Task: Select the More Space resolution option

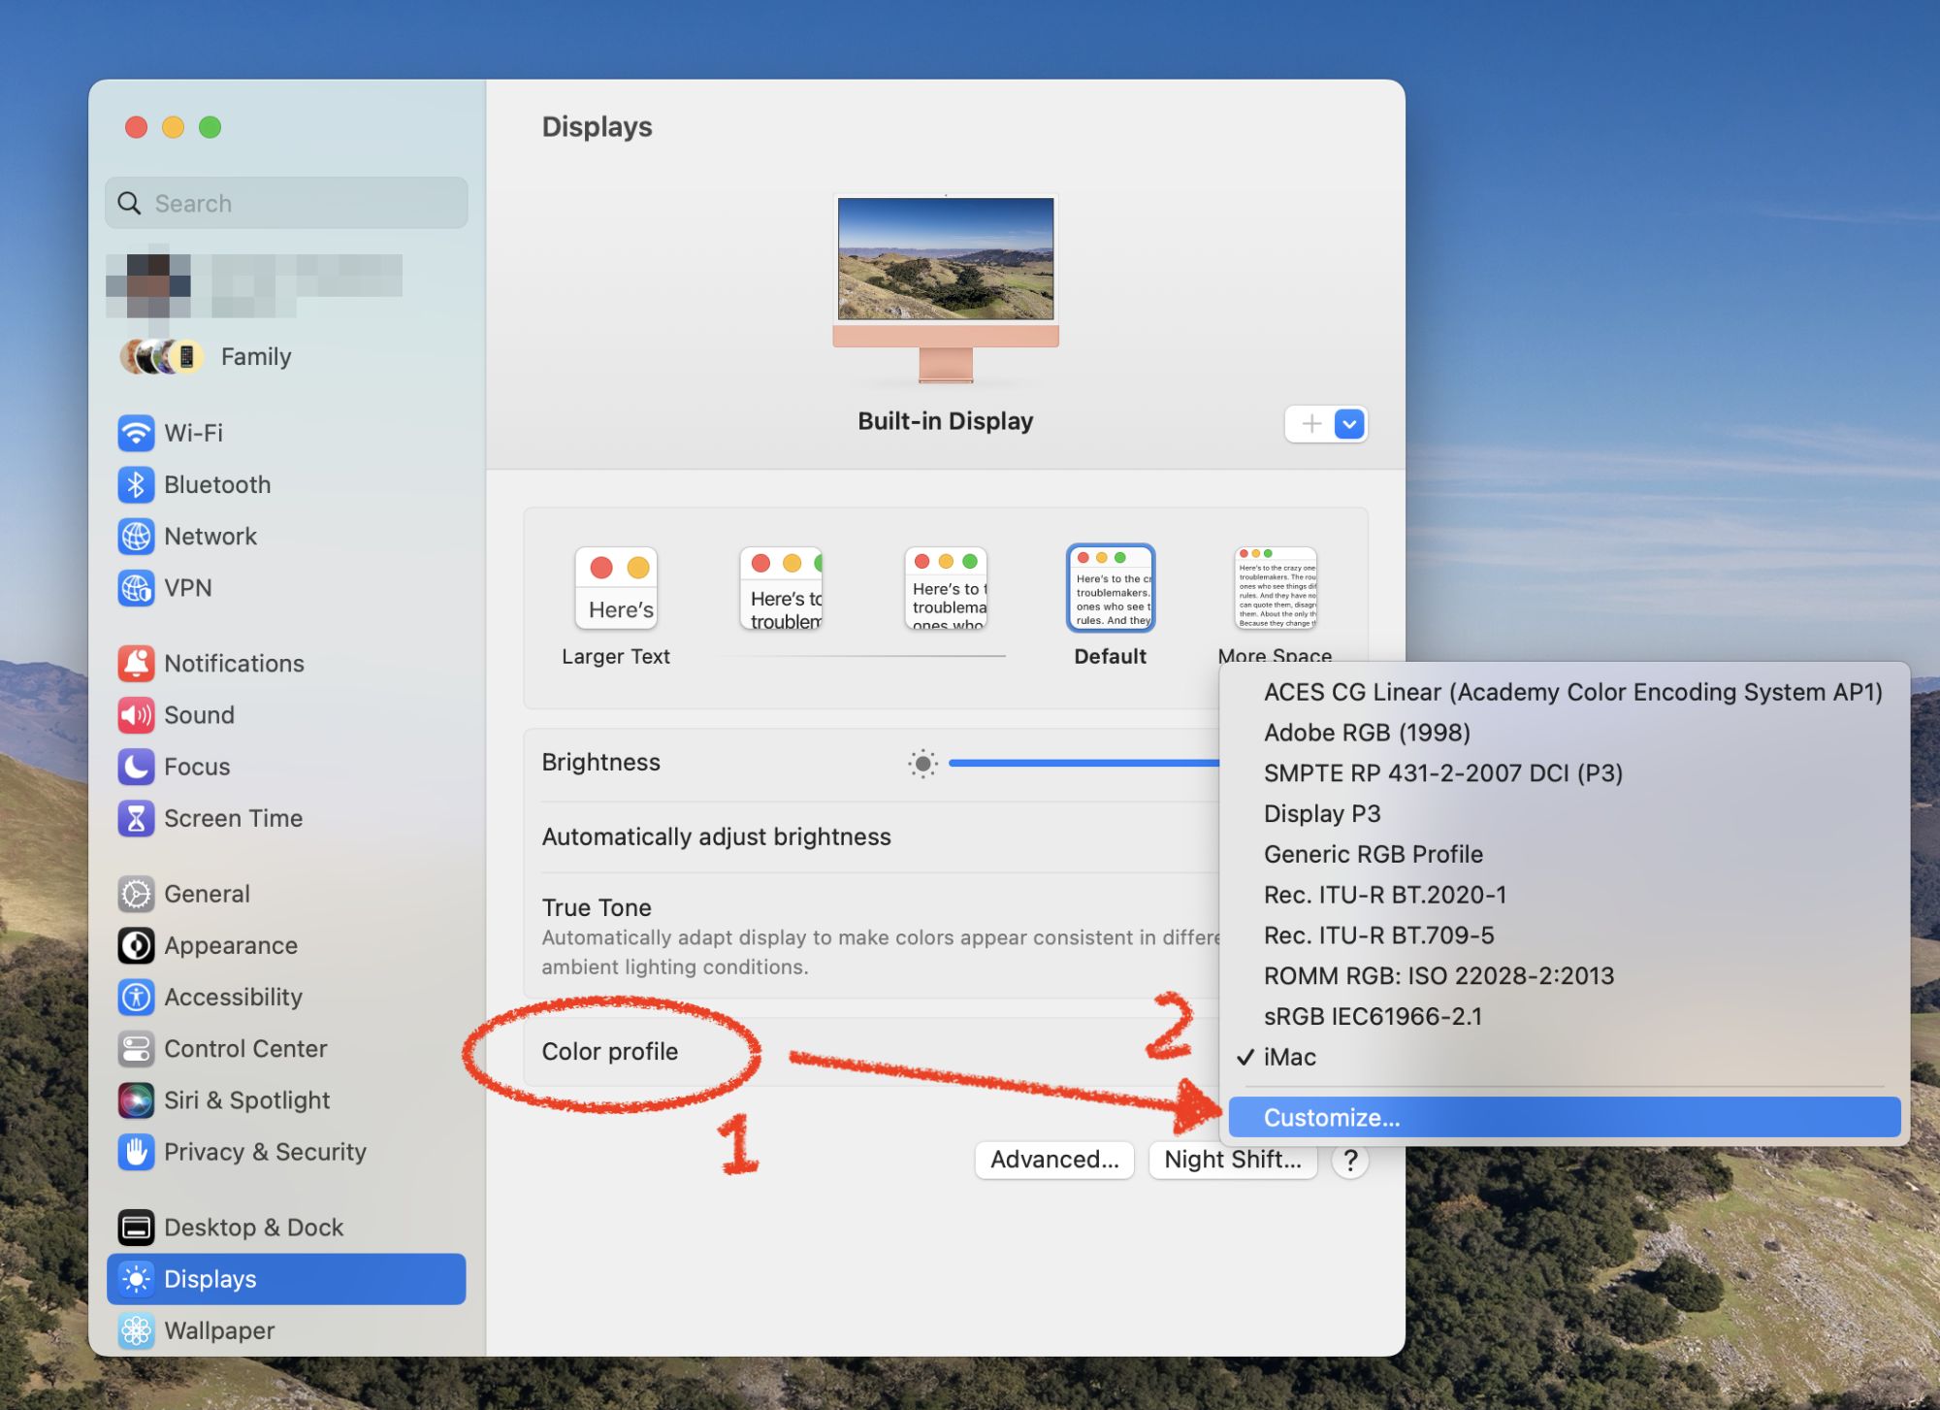Action: pos(1275,589)
